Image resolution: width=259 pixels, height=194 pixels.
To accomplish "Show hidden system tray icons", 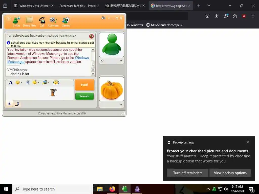I will click(208, 189).
